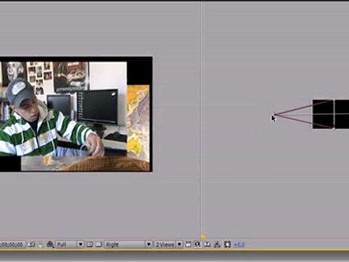Screen dimensions: 349x262
Task: Toggle the transparency grid button
Action: (99, 245)
